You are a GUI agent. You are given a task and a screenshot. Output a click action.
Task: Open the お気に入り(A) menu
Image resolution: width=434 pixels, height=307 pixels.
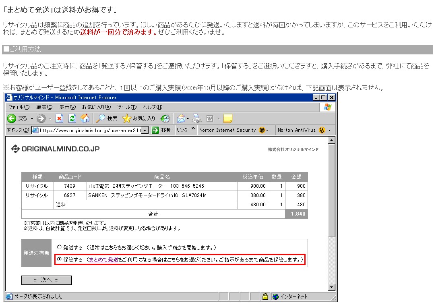[x=96, y=107]
